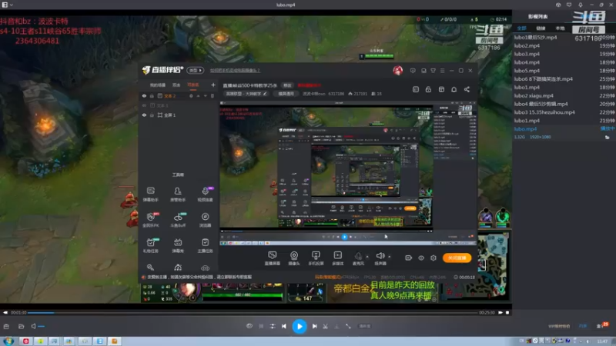Move 文本 2 layer down with arrow
Screen dimensions: 616x346
[x=205, y=96]
